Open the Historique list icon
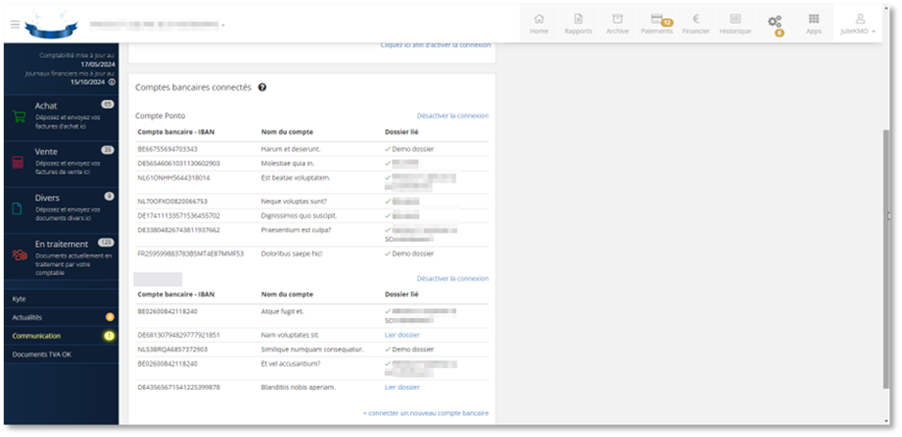Image resolution: width=902 pixels, height=437 pixels. (735, 18)
